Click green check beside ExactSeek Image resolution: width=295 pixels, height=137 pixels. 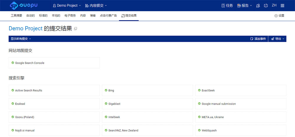(199, 90)
